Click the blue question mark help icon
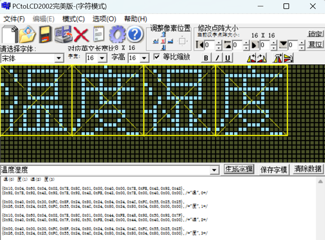This screenshot has width=325, height=240. pos(135,34)
